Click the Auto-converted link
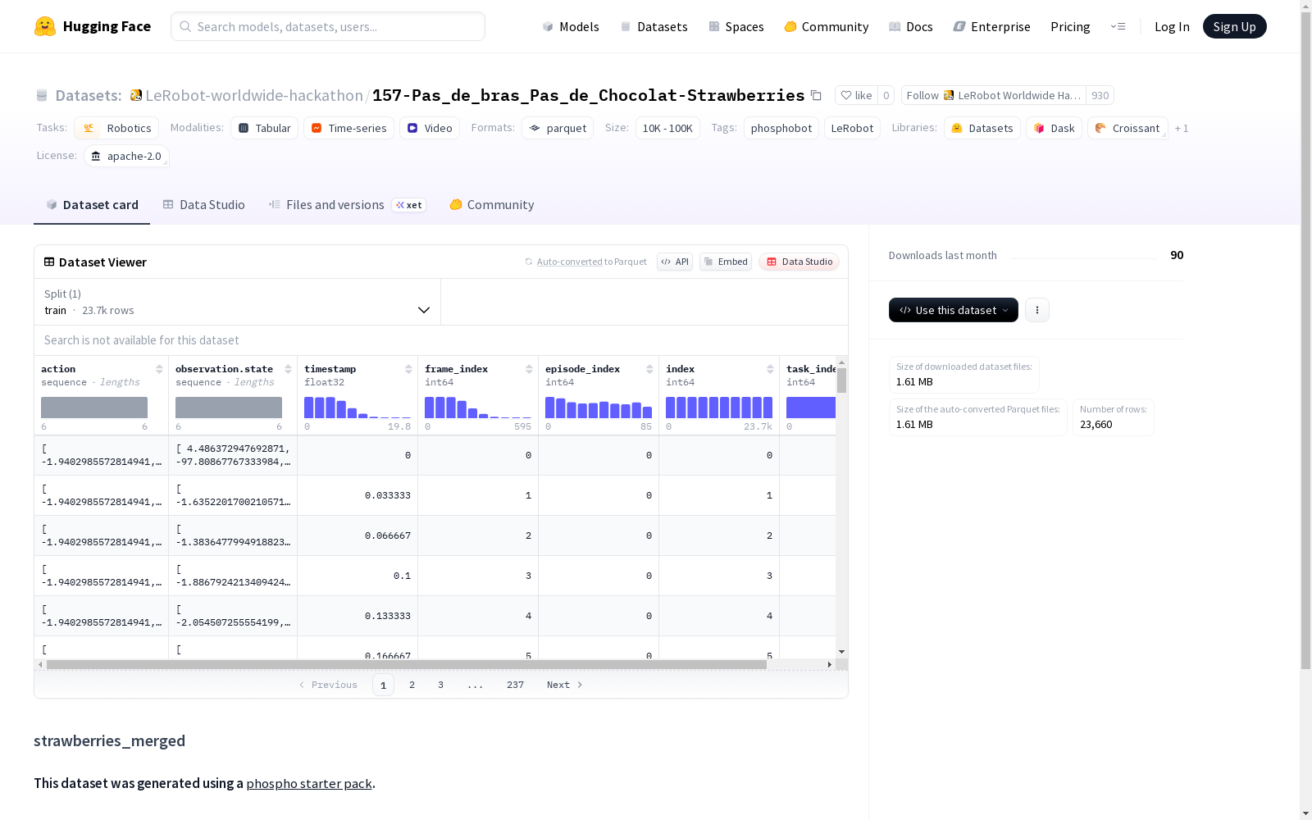The width and height of the screenshot is (1312, 820). pyautogui.click(x=569, y=262)
